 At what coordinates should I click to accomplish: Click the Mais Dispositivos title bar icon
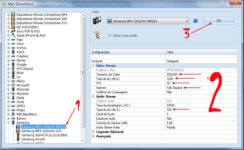(4, 4)
